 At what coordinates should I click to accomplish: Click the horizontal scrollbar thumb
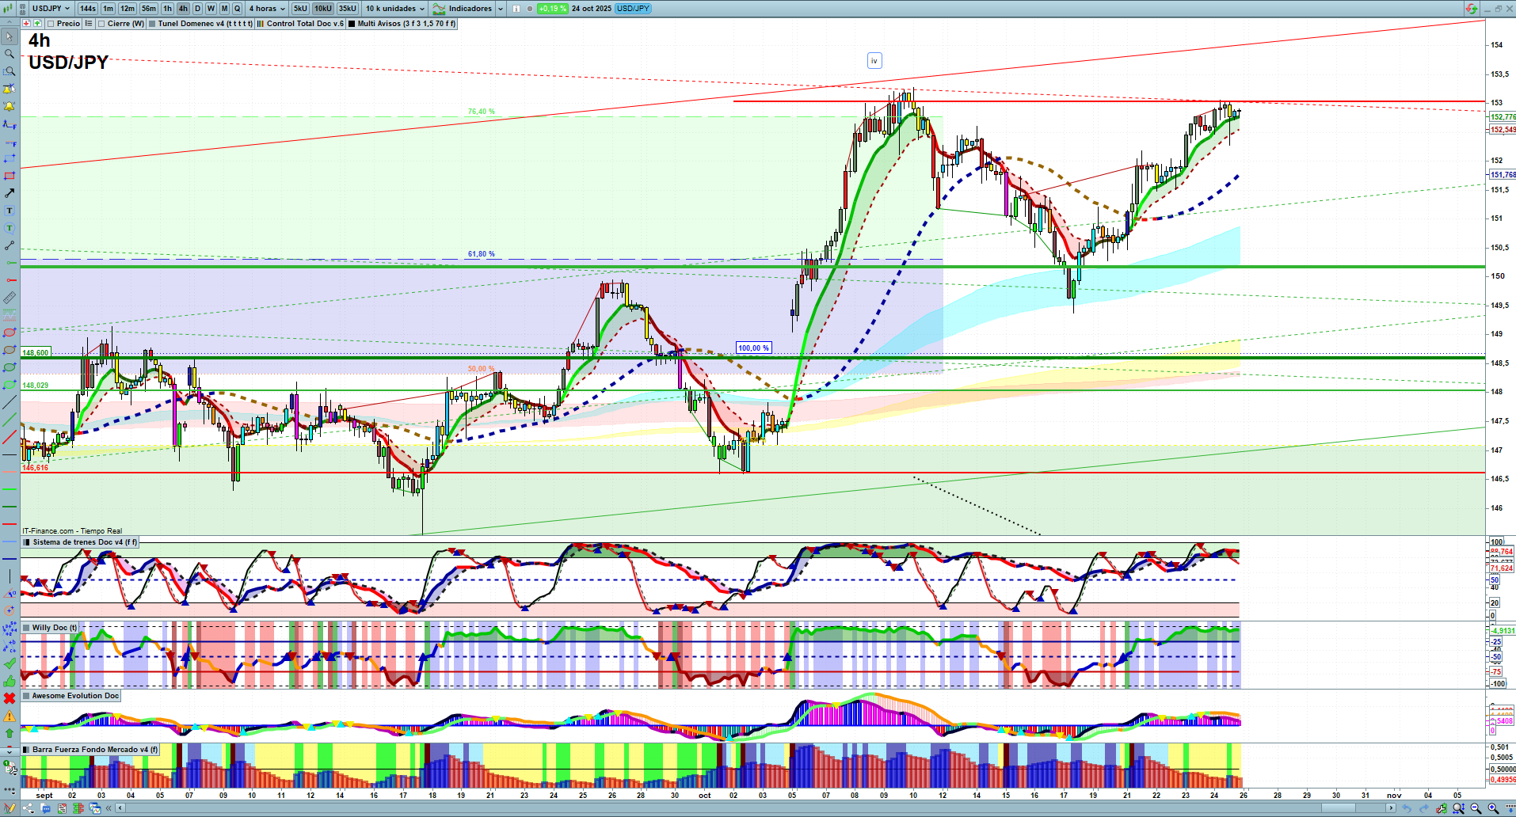[1339, 808]
